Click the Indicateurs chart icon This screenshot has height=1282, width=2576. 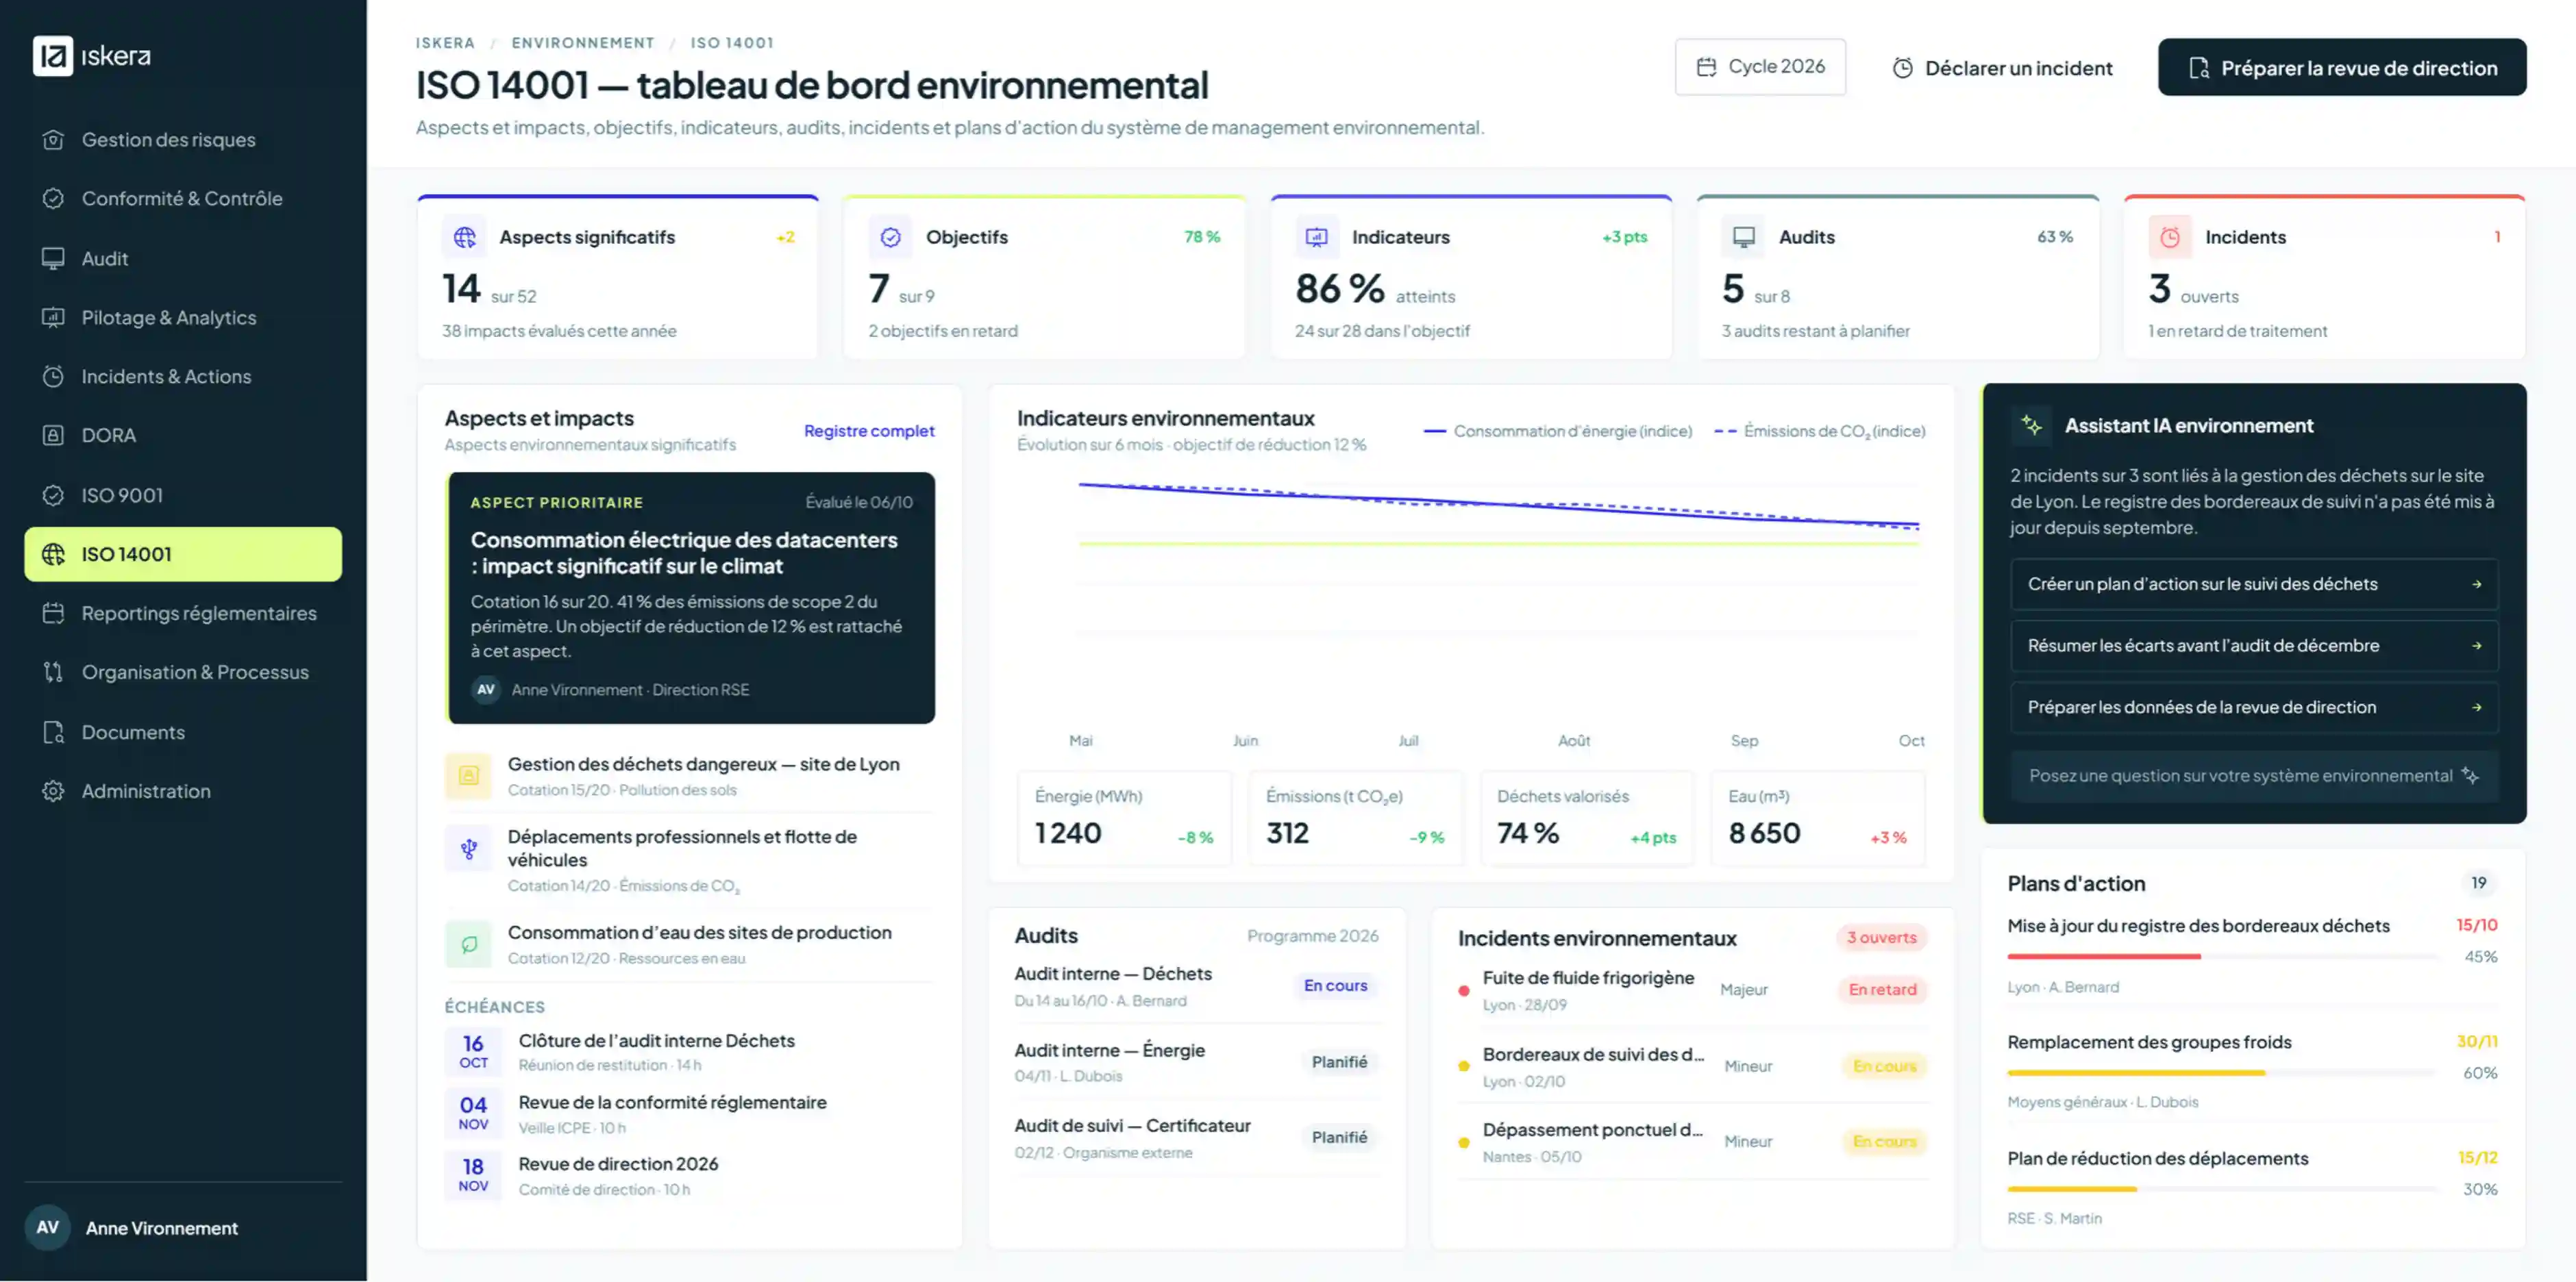(1317, 238)
